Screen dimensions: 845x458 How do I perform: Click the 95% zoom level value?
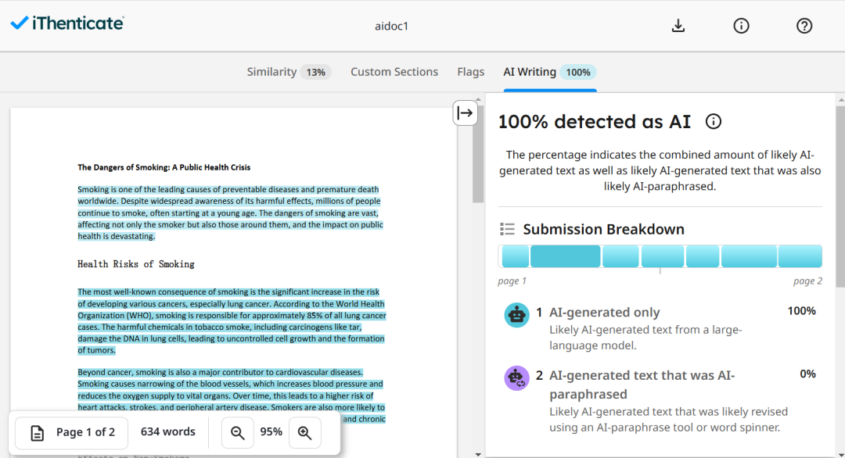pyautogui.click(x=271, y=432)
